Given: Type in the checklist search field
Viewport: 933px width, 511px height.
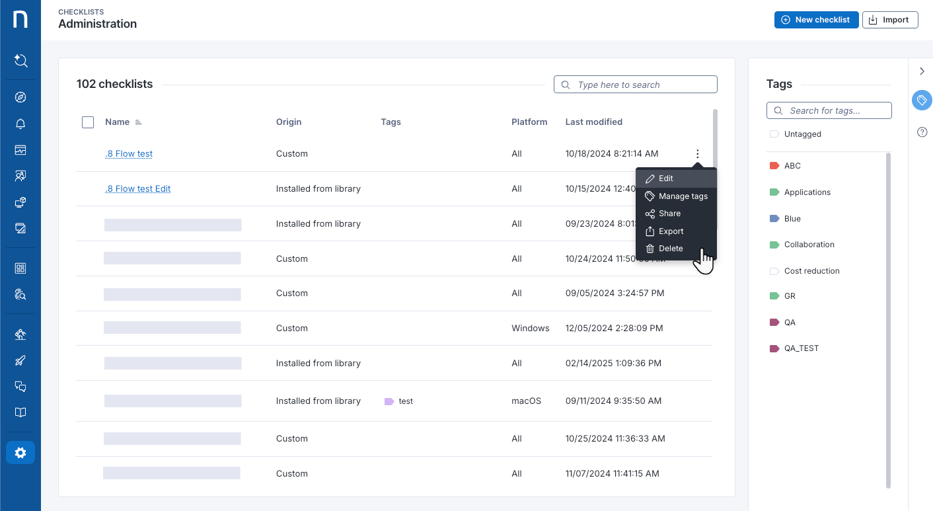Looking at the screenshot, I should [635, 84].
